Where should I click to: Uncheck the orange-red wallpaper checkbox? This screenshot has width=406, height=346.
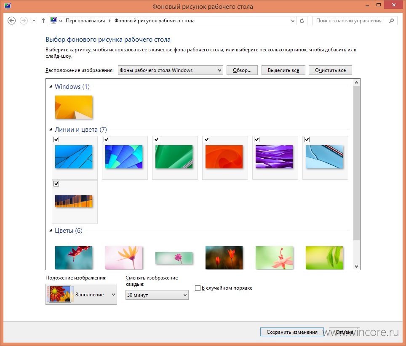point(207,140)
